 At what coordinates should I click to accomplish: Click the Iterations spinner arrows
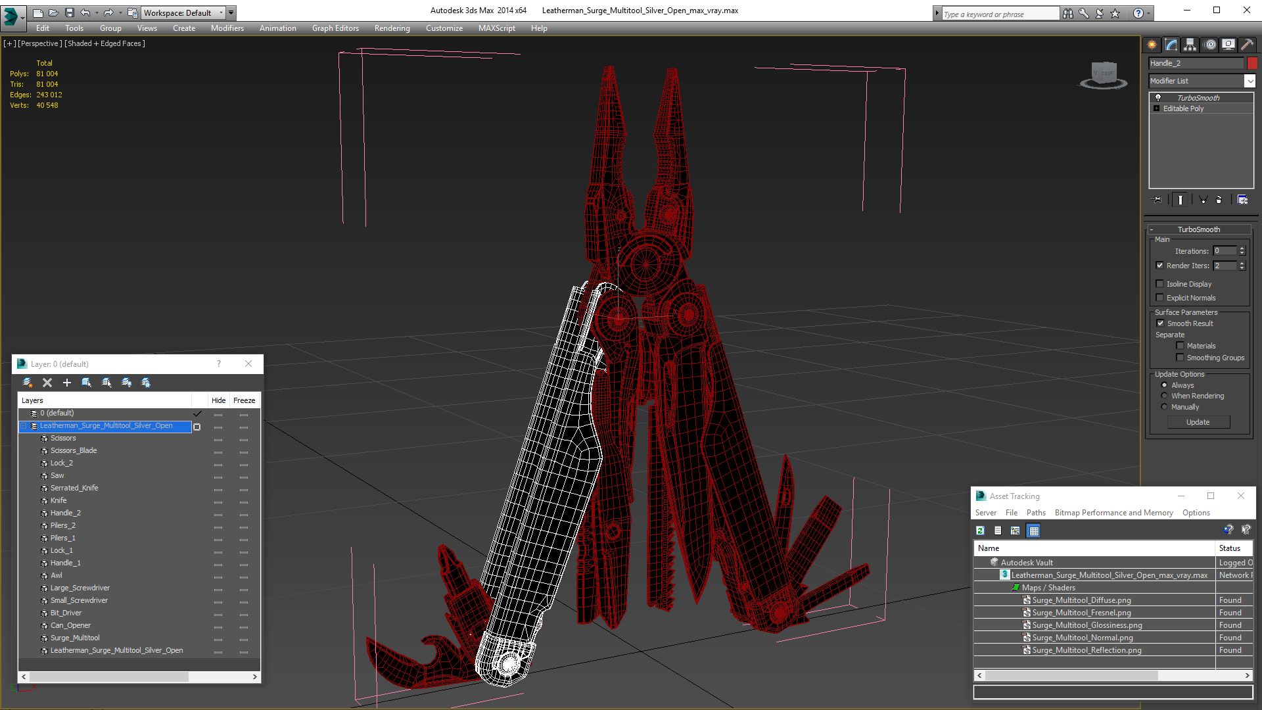pyautogui.click(x=1242, y=251)
